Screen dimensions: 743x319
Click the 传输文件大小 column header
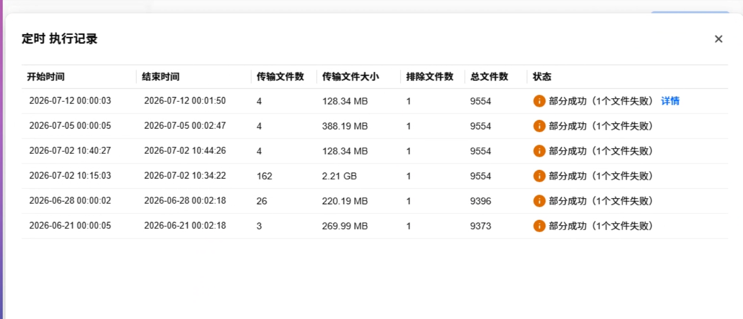point(351,77)
